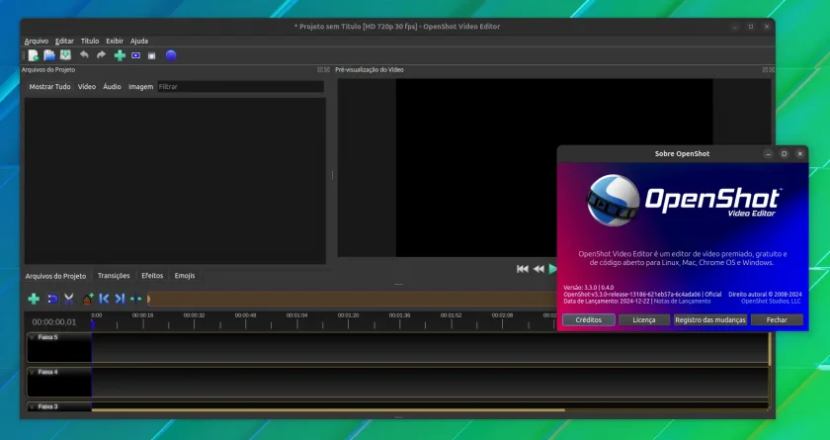Viewport: 830px width, 440px height.
Task: Switch to the Transições tab
Action: [x=114, y=275]
